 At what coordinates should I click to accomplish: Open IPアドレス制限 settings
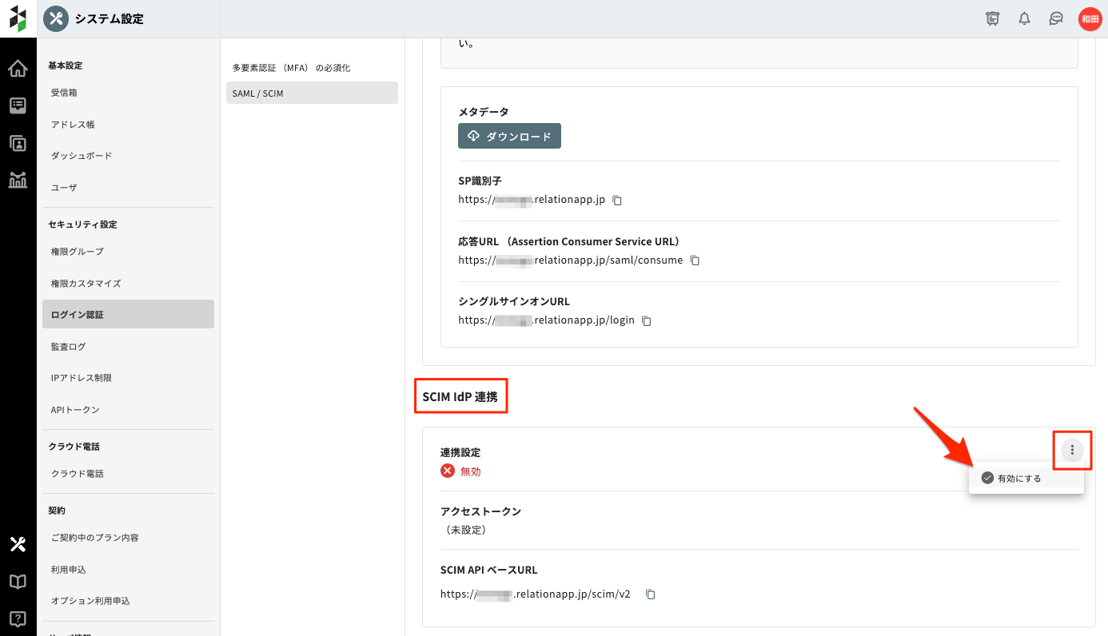click(82, 378)
